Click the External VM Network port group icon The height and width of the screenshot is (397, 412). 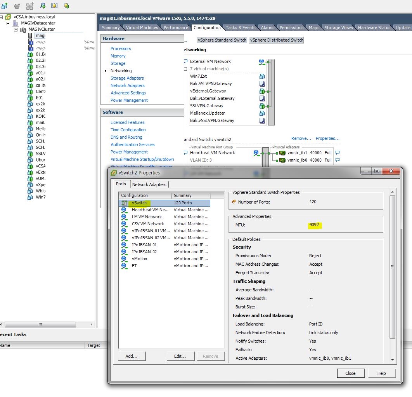click(x=261, y=61)
